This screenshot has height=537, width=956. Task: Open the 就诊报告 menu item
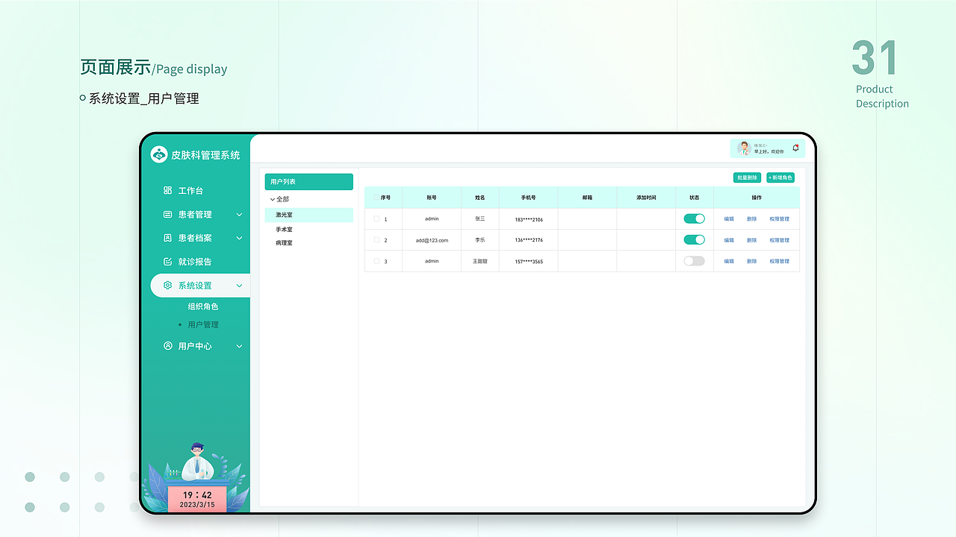click(195, 262)
